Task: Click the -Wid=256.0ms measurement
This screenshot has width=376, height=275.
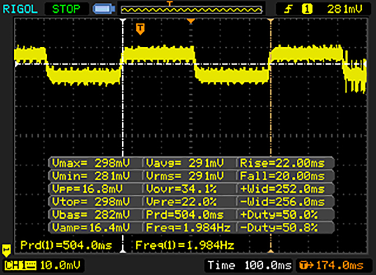Action: coord(282,202)
